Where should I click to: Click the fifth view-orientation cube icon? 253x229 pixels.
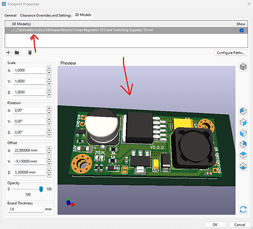243,155
